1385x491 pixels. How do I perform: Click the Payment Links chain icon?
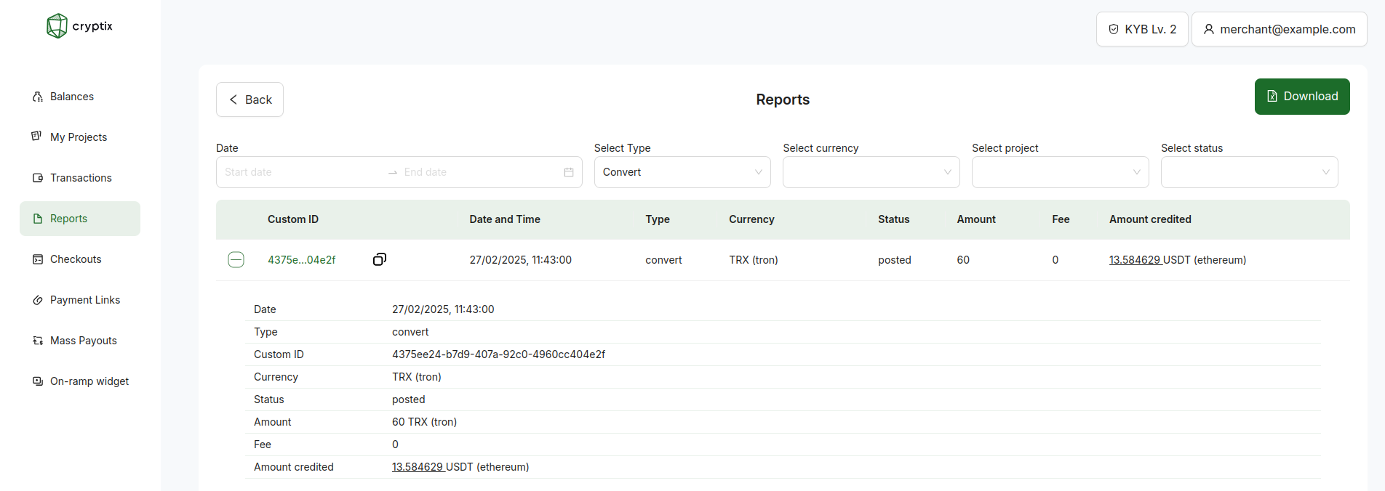click(x=38, y=300)
